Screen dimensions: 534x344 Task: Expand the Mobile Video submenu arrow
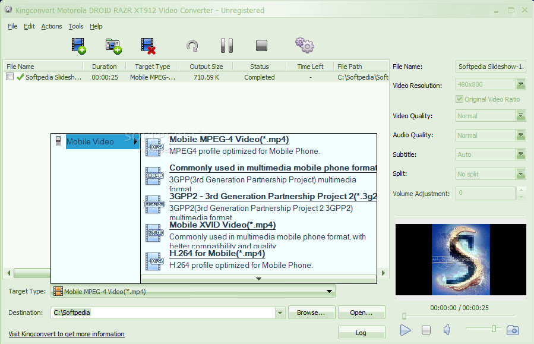[136, 141]
